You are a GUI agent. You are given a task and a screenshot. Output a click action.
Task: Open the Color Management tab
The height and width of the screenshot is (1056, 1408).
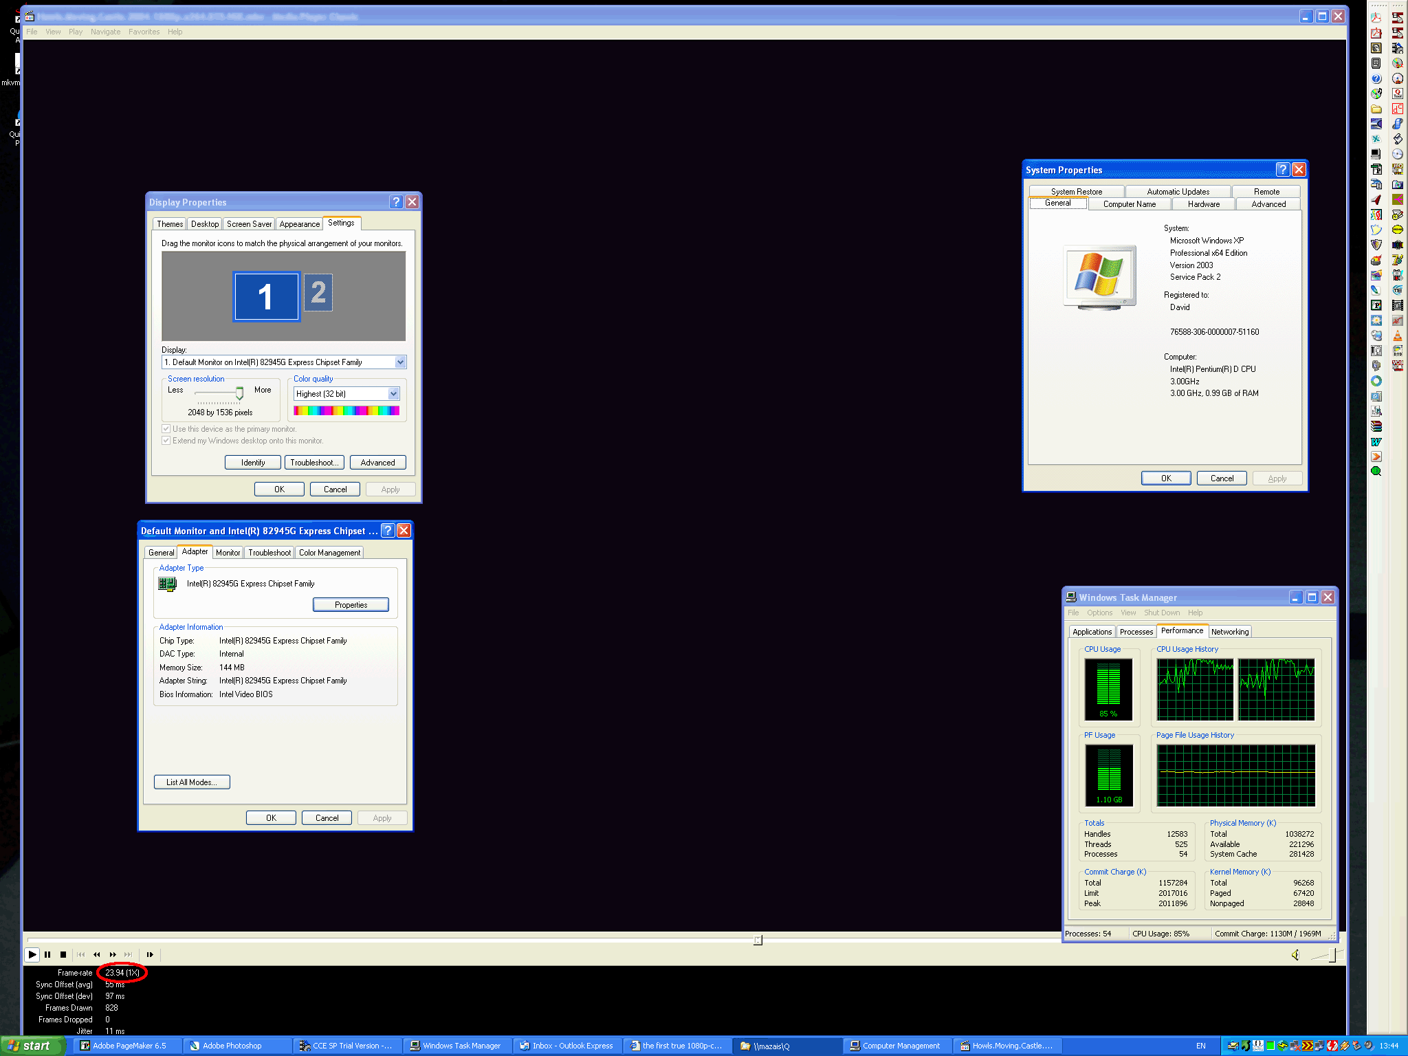click(x=329, y=553)
